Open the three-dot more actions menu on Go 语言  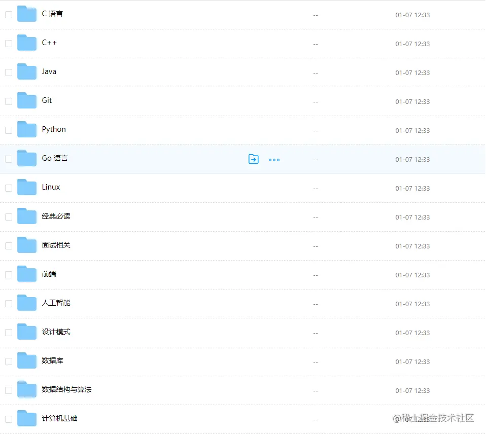coord(274,159)
